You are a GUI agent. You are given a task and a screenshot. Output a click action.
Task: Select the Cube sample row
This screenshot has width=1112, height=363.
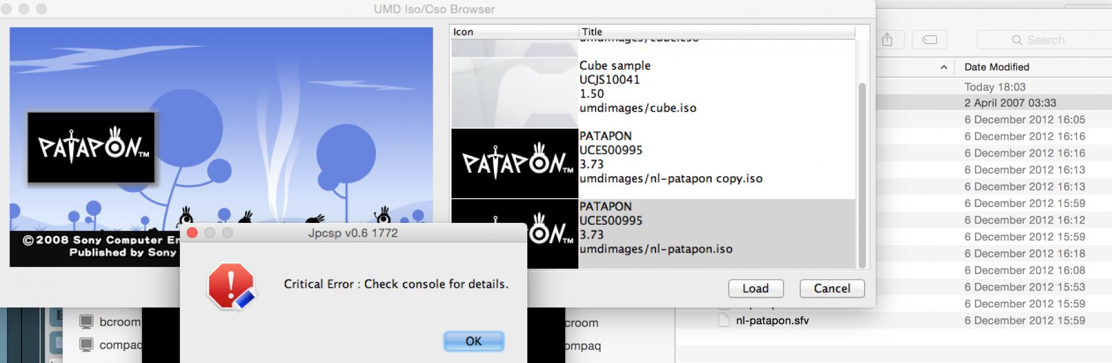click(653, 93)
